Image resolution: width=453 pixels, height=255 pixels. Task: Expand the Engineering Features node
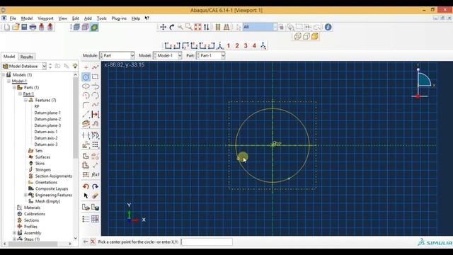[x=25, y=195]
